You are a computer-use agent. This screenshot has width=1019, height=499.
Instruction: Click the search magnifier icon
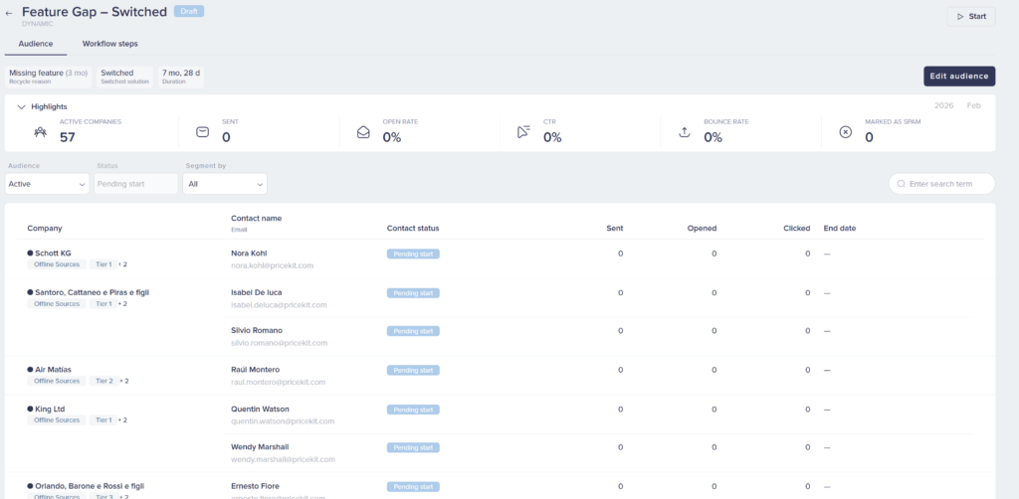click(x=902, y=184)
